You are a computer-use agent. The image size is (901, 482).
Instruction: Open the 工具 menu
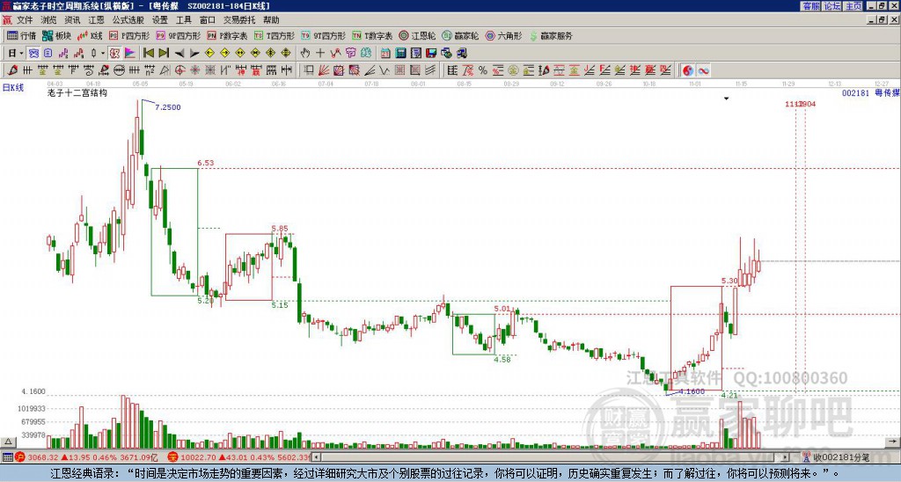(x=183, y=20)
